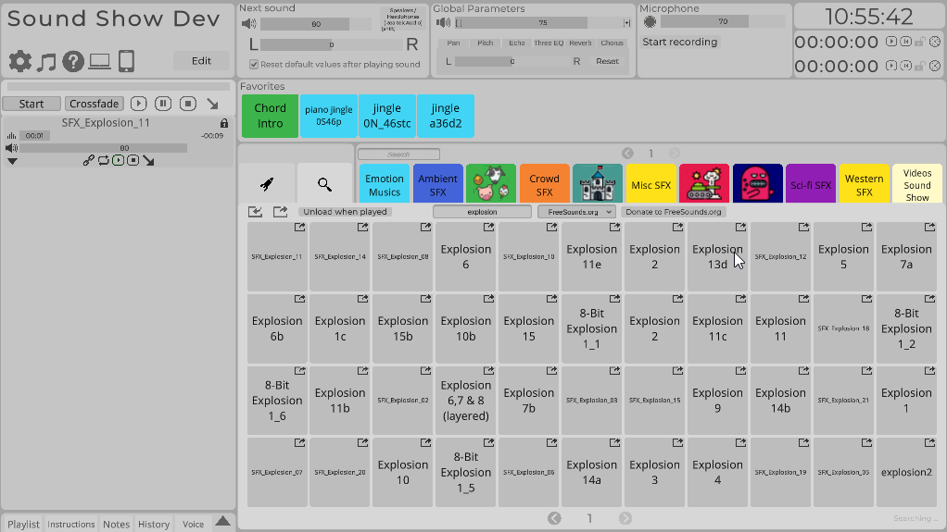This screenshot has height=532, width=947.
Task: Switch to the History tab
Action: (154, 525)
